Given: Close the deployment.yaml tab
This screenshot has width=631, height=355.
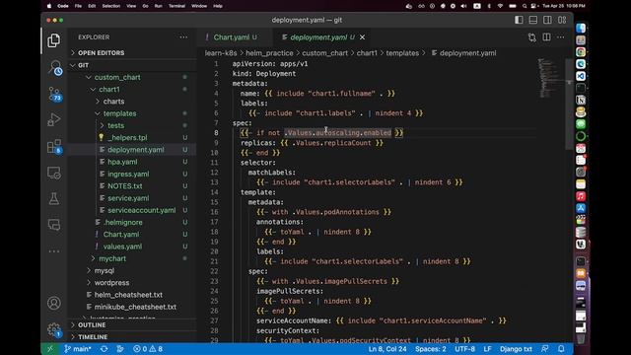Looking at the screenshot, I should [362, 37].
